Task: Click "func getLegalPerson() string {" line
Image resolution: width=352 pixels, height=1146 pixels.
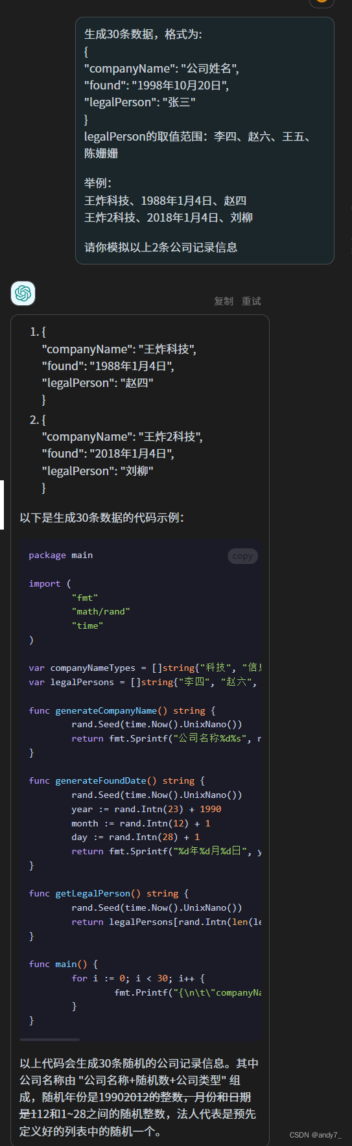Action: pyautogui.click(x=109, y=894)
